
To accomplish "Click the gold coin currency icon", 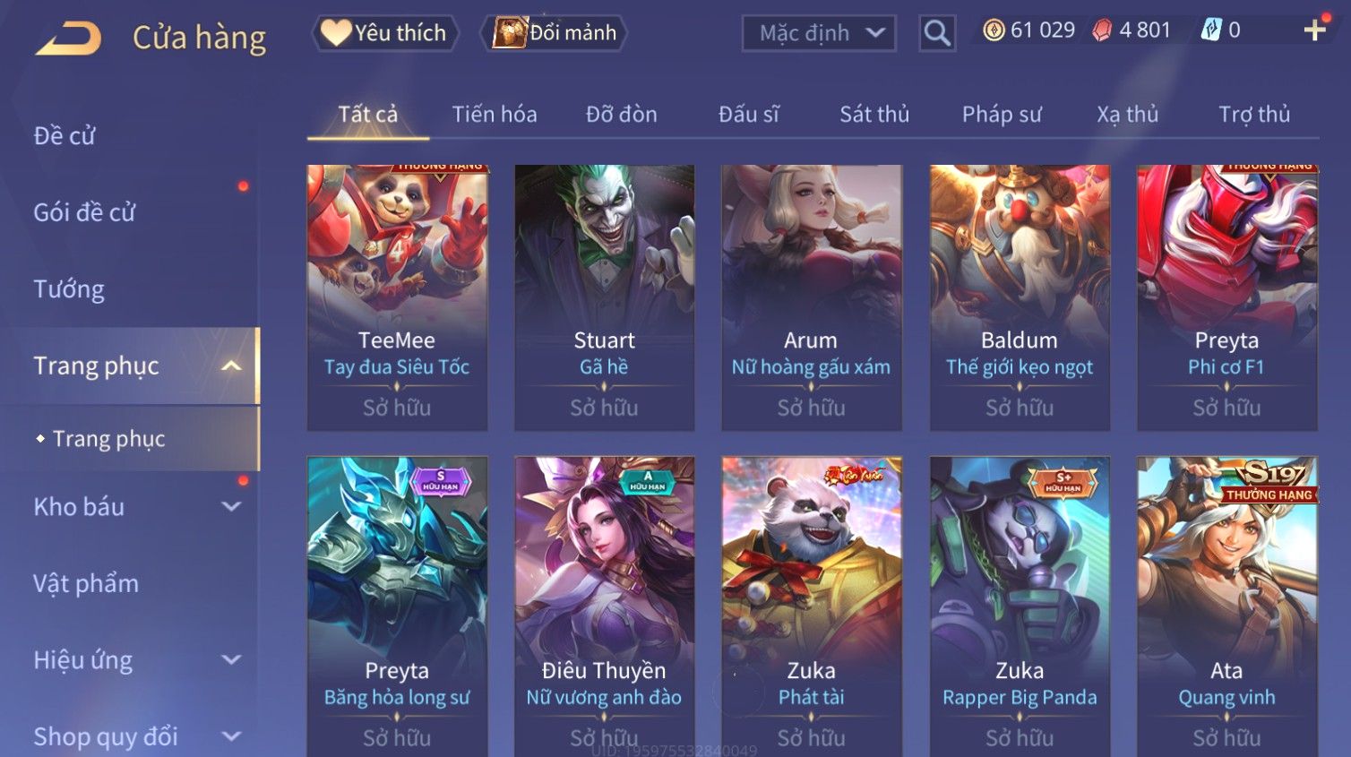I will pyautogui.click(x=994, y=30).
